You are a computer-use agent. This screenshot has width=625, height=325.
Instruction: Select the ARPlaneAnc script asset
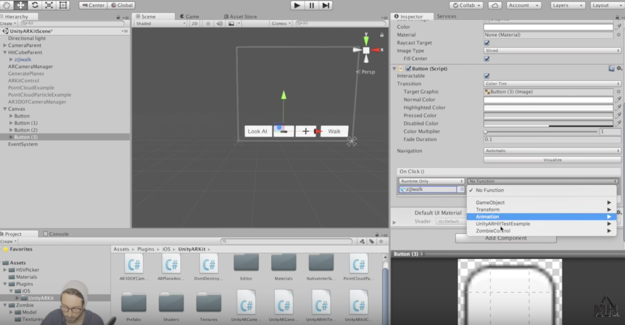coord(171,268)
